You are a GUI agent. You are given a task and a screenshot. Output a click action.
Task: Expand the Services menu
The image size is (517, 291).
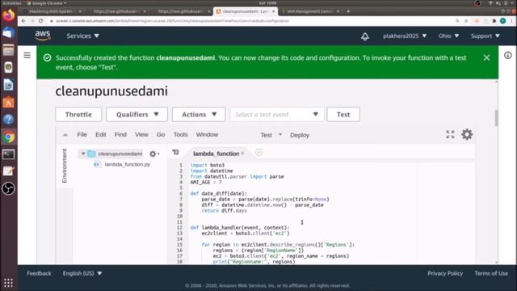[x=82, y=36]
